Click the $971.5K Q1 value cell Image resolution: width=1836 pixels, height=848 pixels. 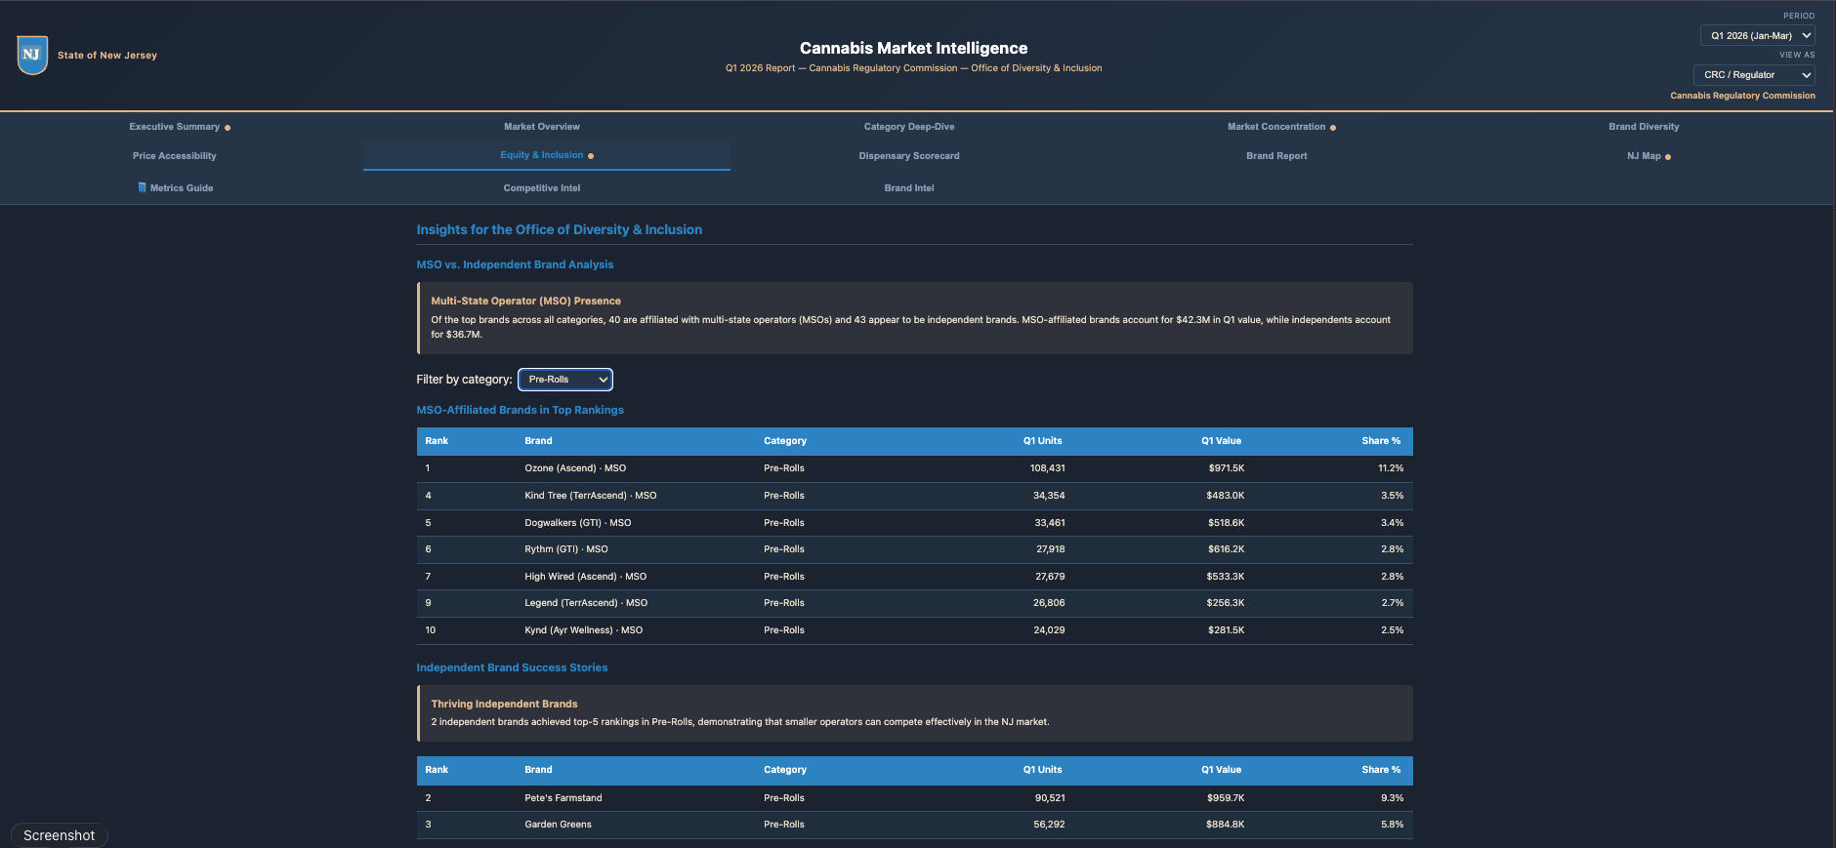[x=1226, y=468]
